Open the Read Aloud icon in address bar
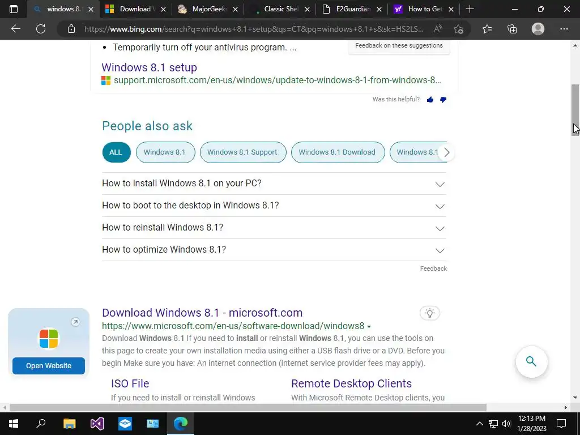This screenshot has height=435, width=580. (438, 29)
